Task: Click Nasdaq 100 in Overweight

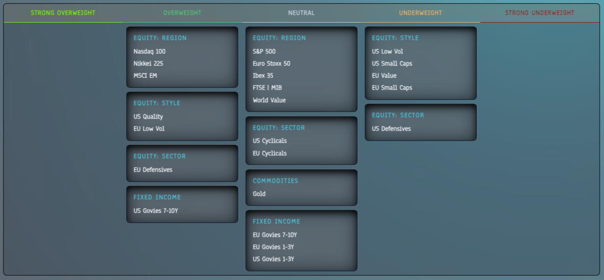Action: pyautogui.click(x=150, y=52)
